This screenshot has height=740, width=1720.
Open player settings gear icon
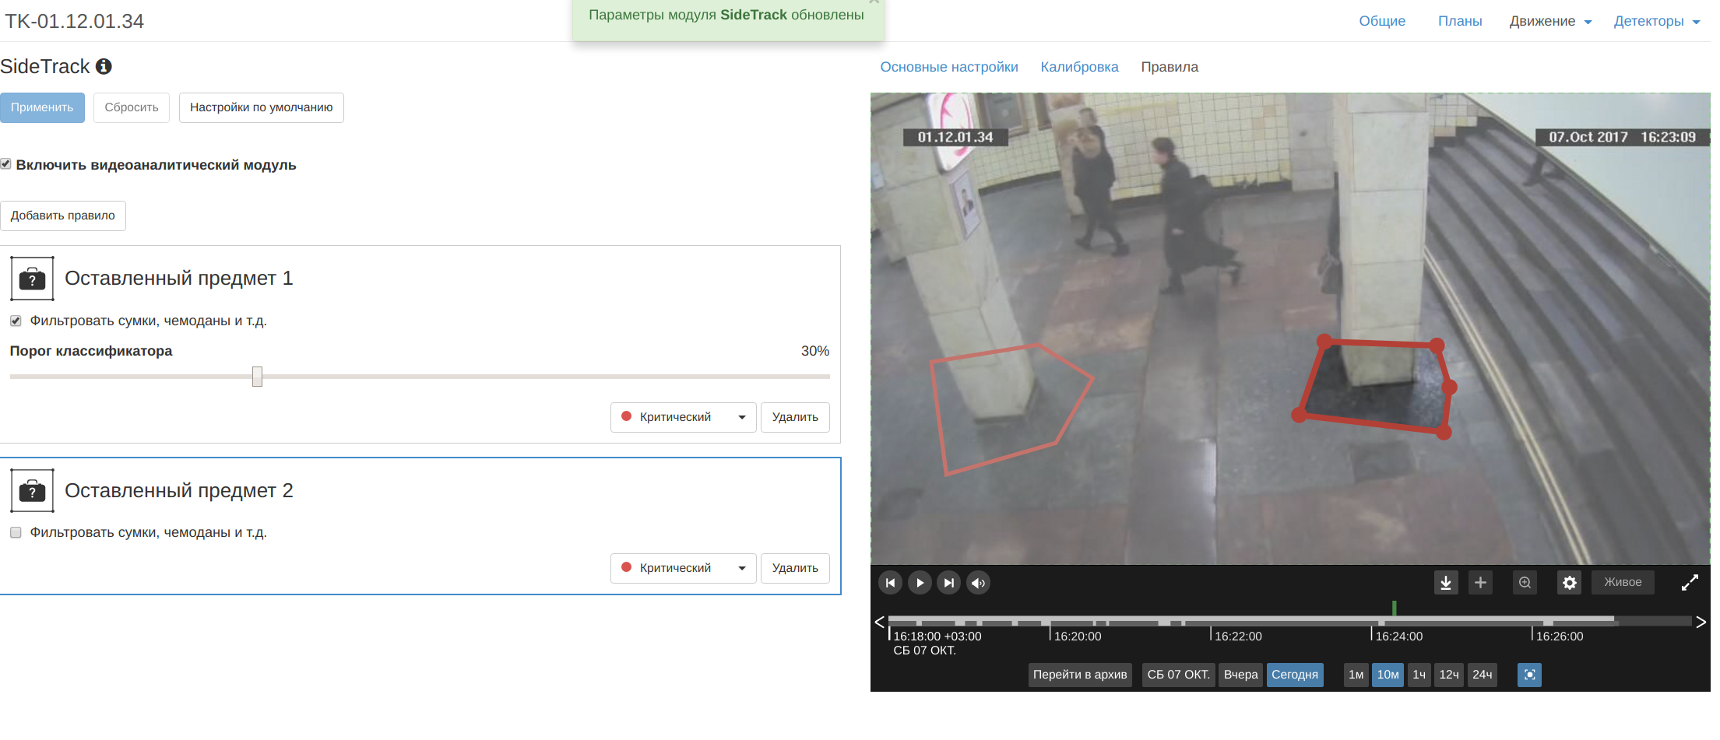pos(1570,583)
